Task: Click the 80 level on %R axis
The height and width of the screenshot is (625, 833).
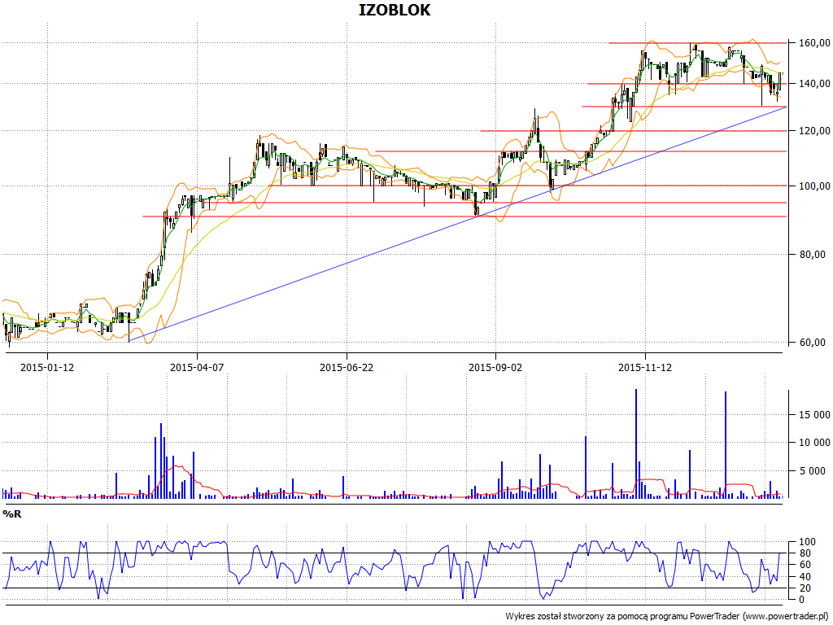Action: pyautogui.click(x=805, y=553)
